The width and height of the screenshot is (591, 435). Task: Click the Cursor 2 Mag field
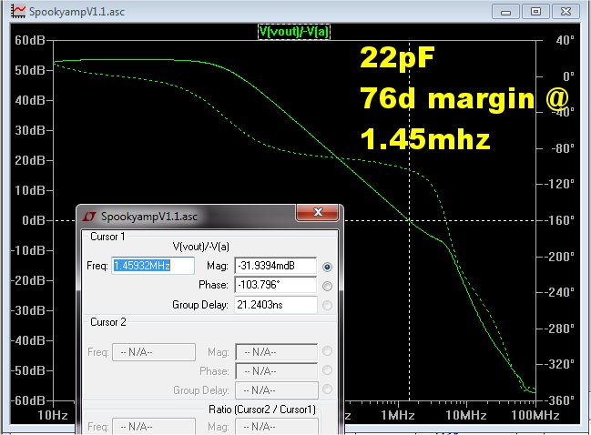(276, 352)
